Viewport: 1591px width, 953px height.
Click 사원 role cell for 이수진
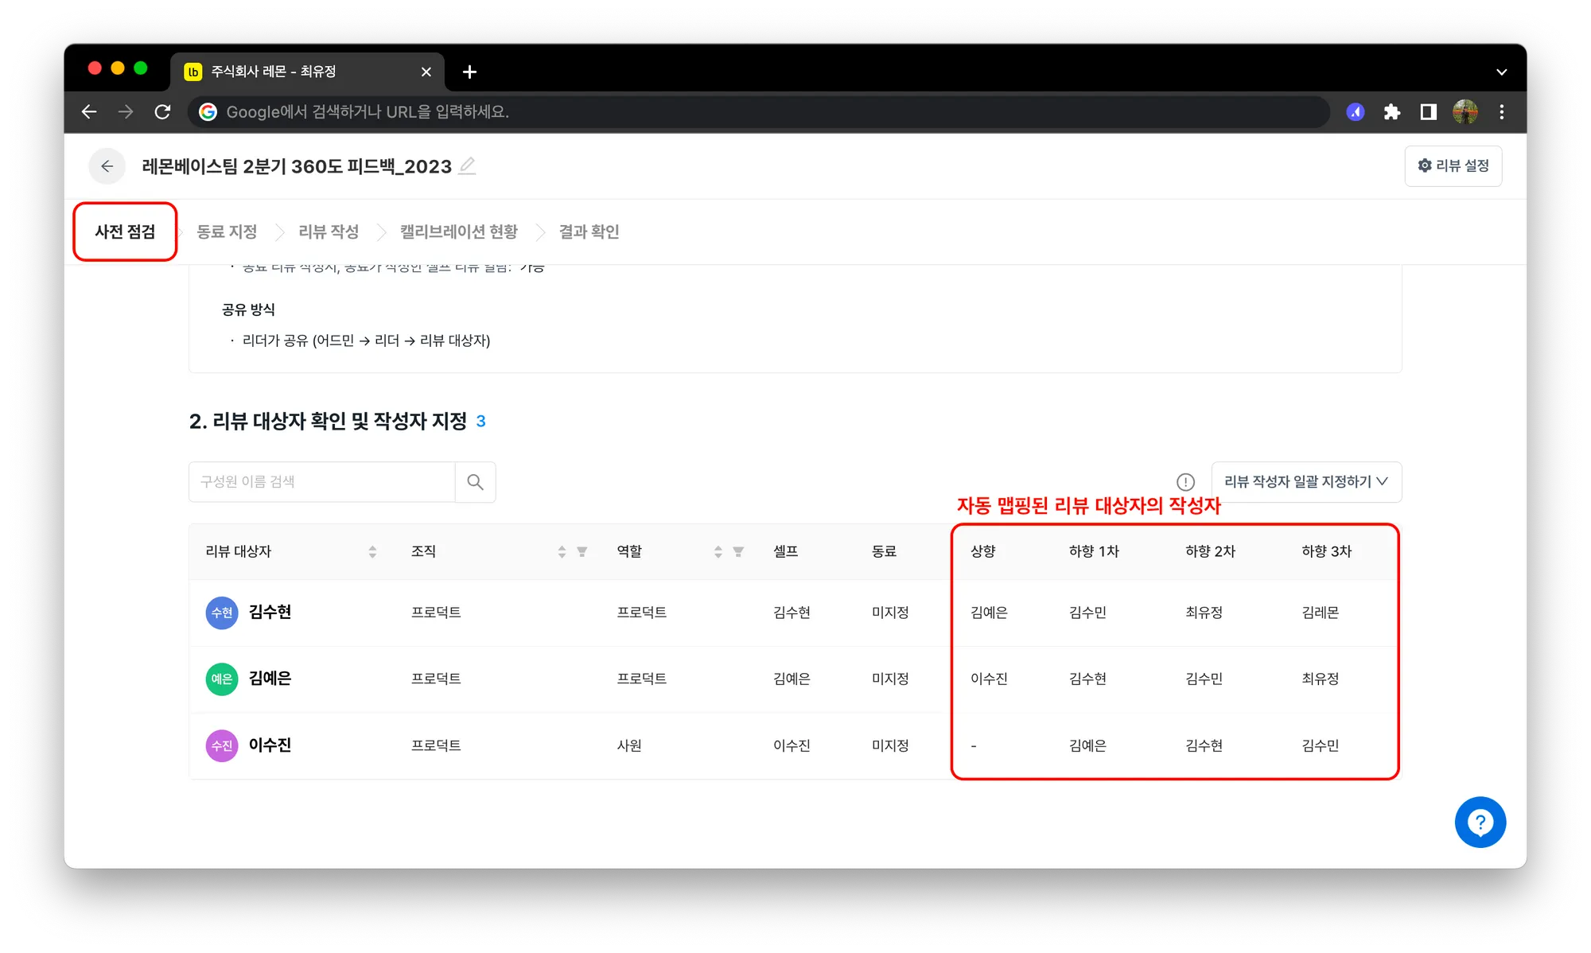pyautogui.click(x=629, y=745)
